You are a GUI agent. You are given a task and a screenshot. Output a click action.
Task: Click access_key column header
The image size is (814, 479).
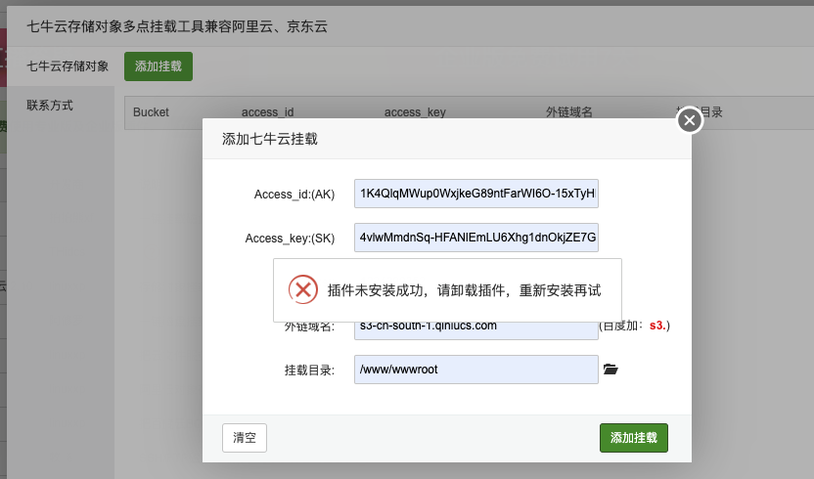tap(415, 112)
